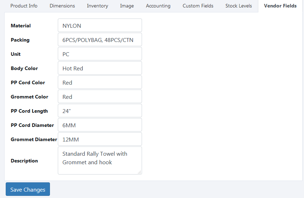Switch to the Product Info tab
Image resolution: width=304 pixels, height=198 pixels.
tap(24, 6)
